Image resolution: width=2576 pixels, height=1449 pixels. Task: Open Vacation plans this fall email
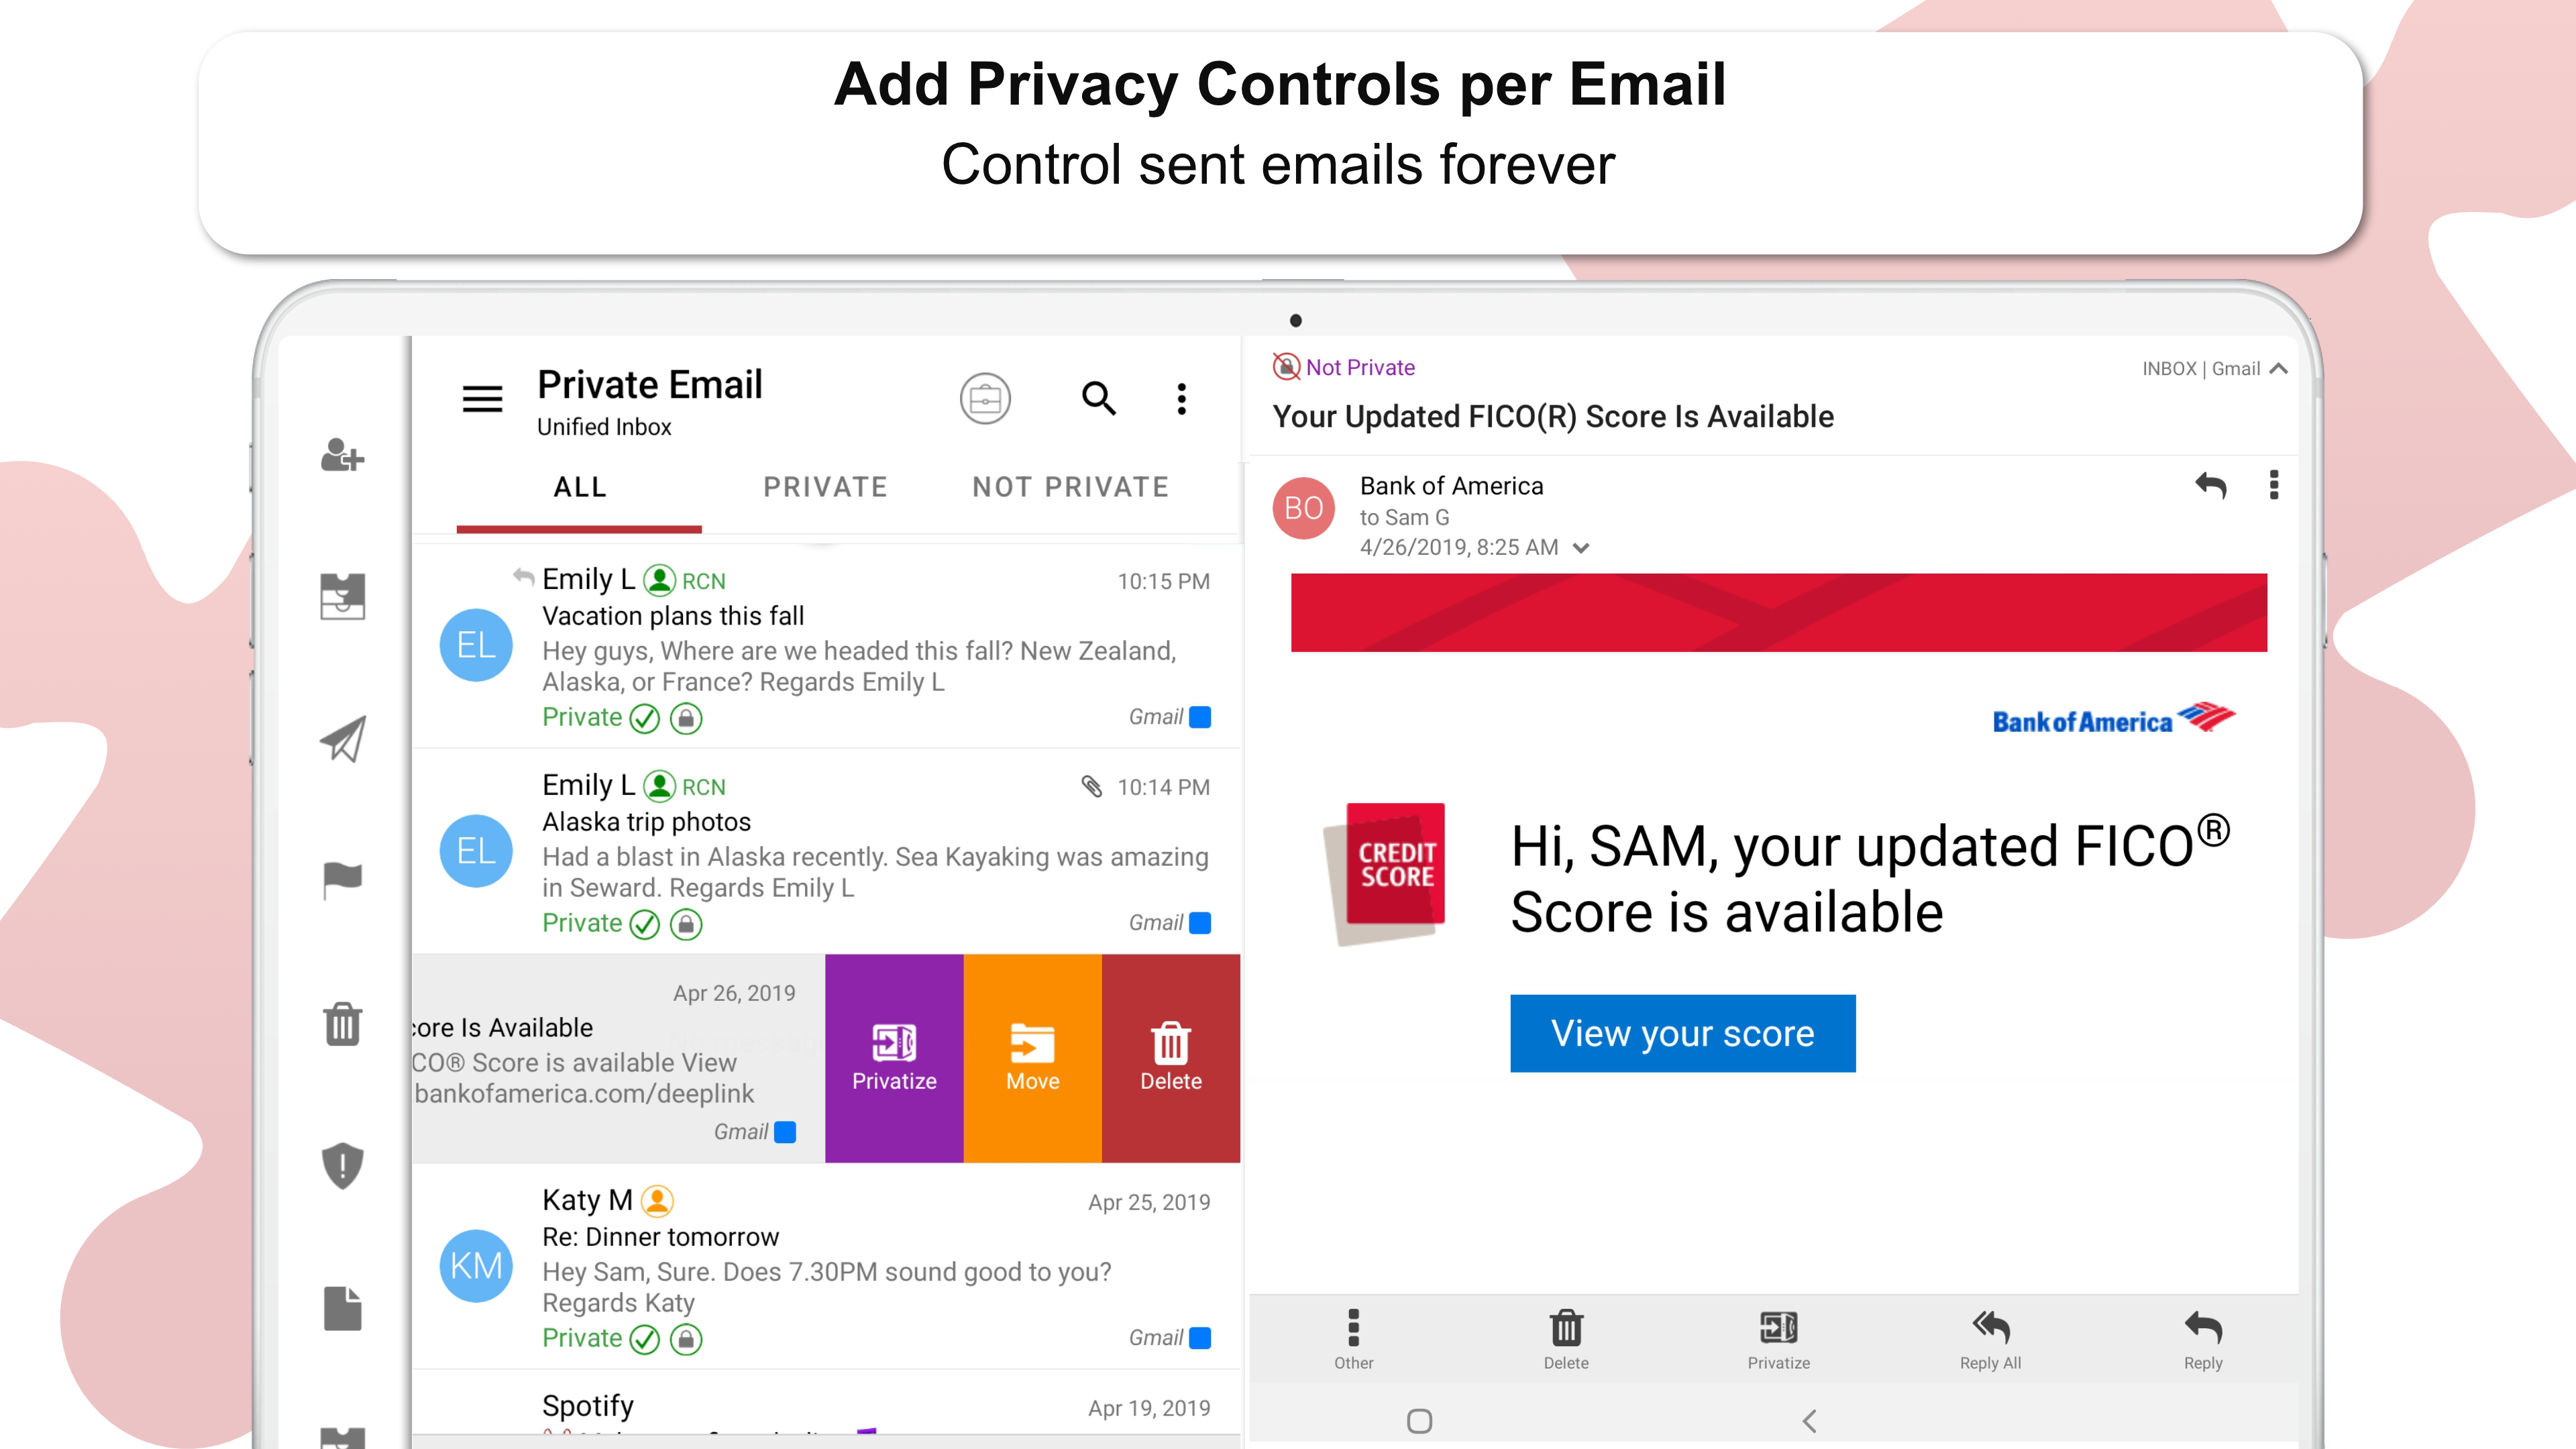(x=826, y=647)
